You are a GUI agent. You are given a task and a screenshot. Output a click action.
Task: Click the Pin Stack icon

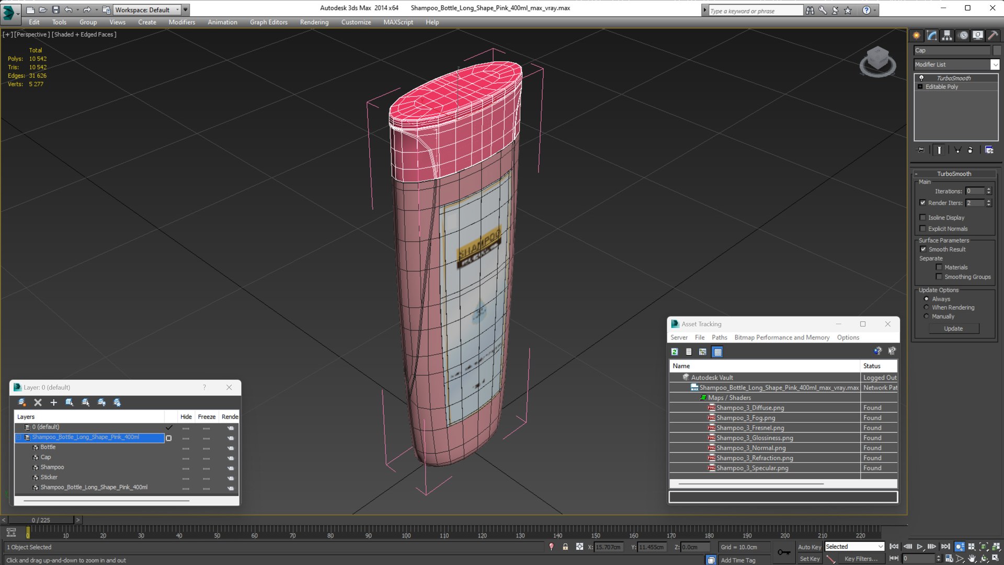click(921, 150)
